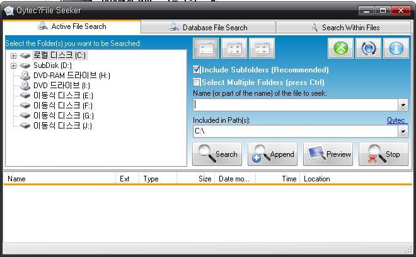The width and height of the screenshot is (416, 257).
Task: Switch to Search Within Files tab
Action: pos(344,27)
